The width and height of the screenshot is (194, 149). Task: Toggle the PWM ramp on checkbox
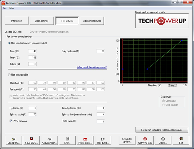tap(11, 121)
